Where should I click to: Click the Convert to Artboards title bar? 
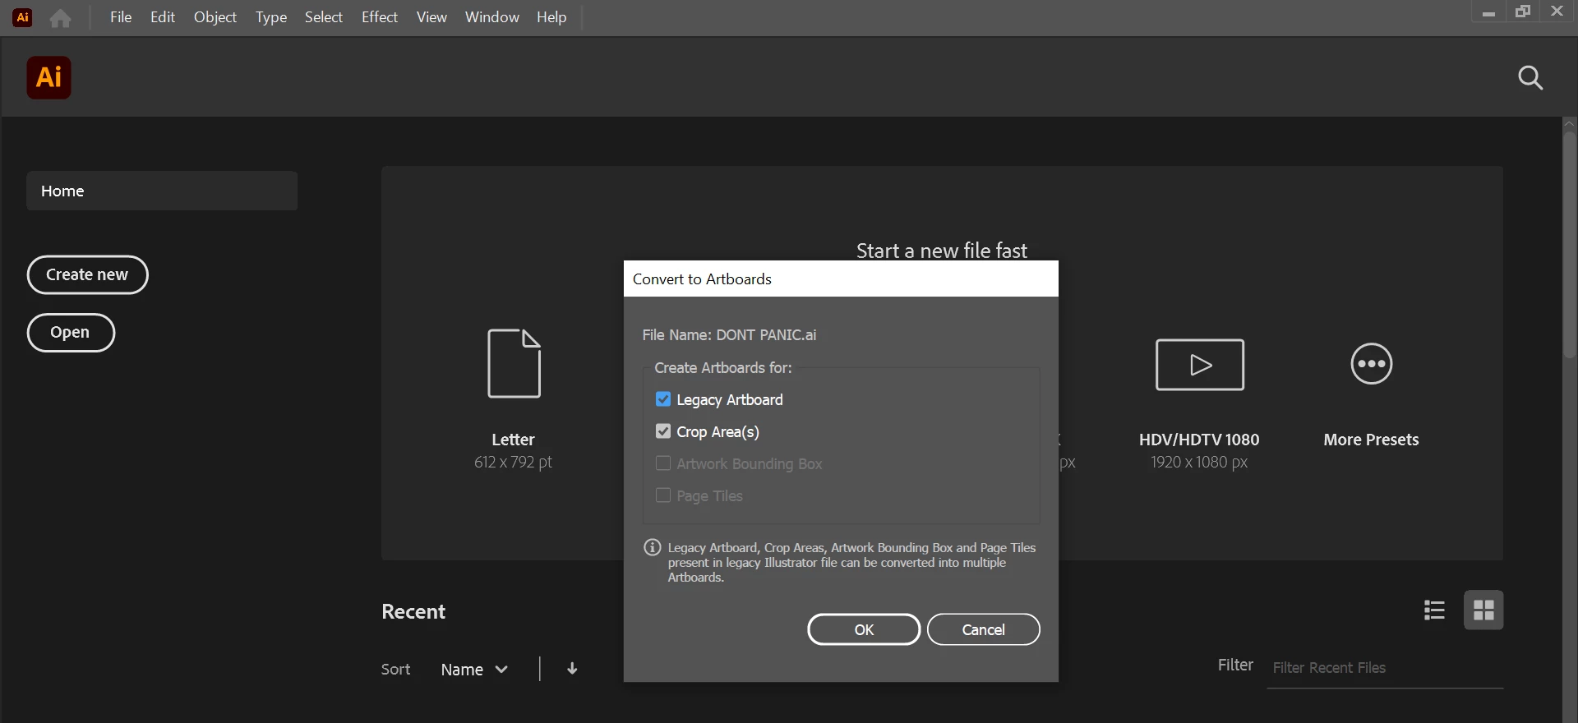coord(841,279)
